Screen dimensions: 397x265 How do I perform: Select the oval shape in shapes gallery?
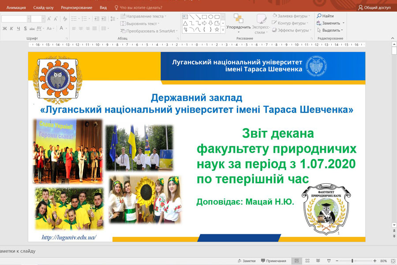click(211, 17)
